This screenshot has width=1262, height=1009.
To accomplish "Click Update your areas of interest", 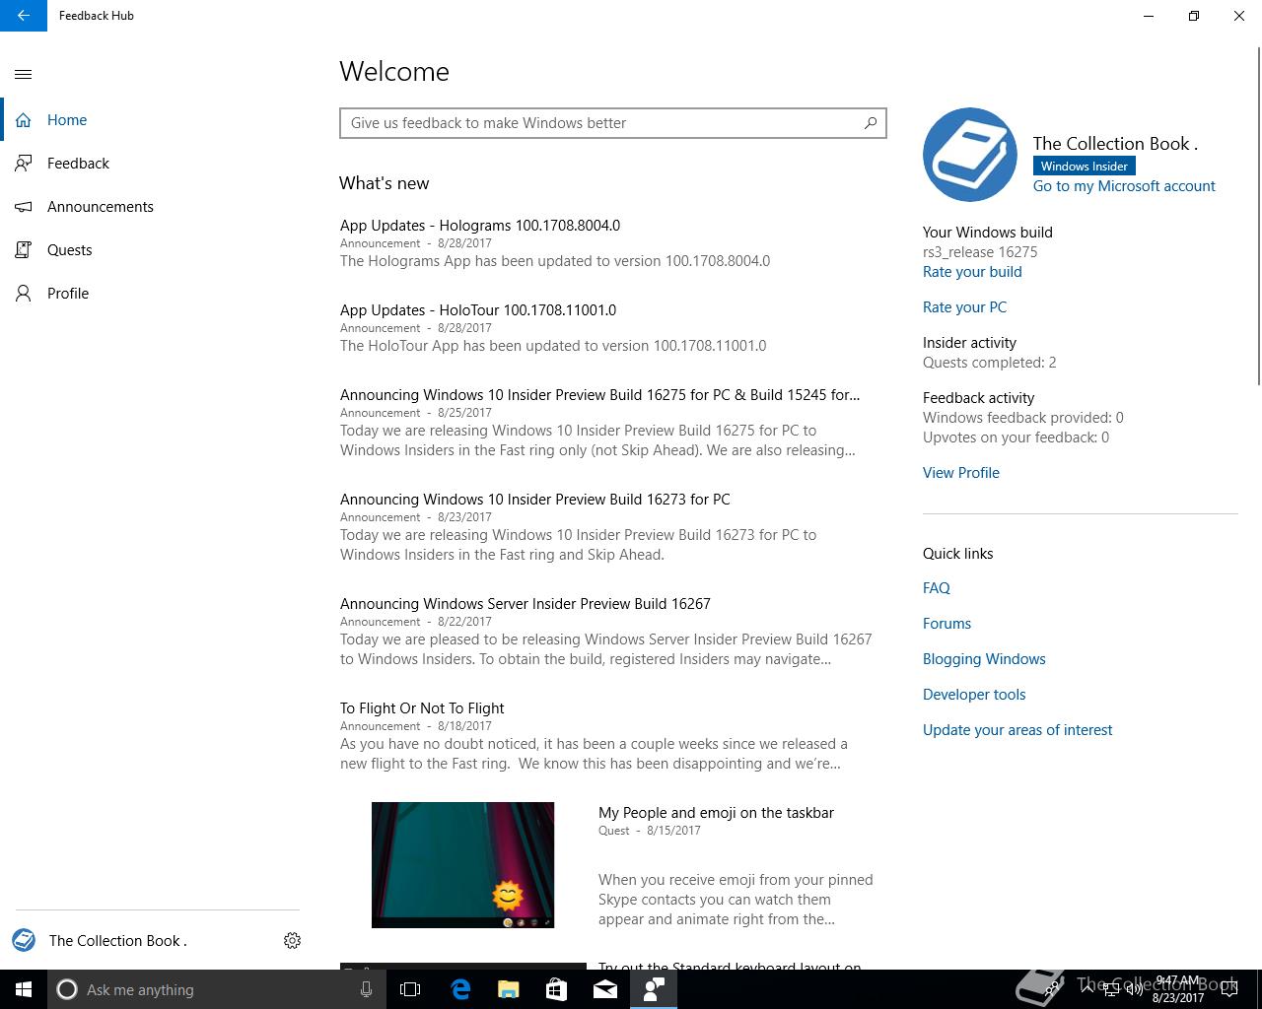I will pos(1017,730).
